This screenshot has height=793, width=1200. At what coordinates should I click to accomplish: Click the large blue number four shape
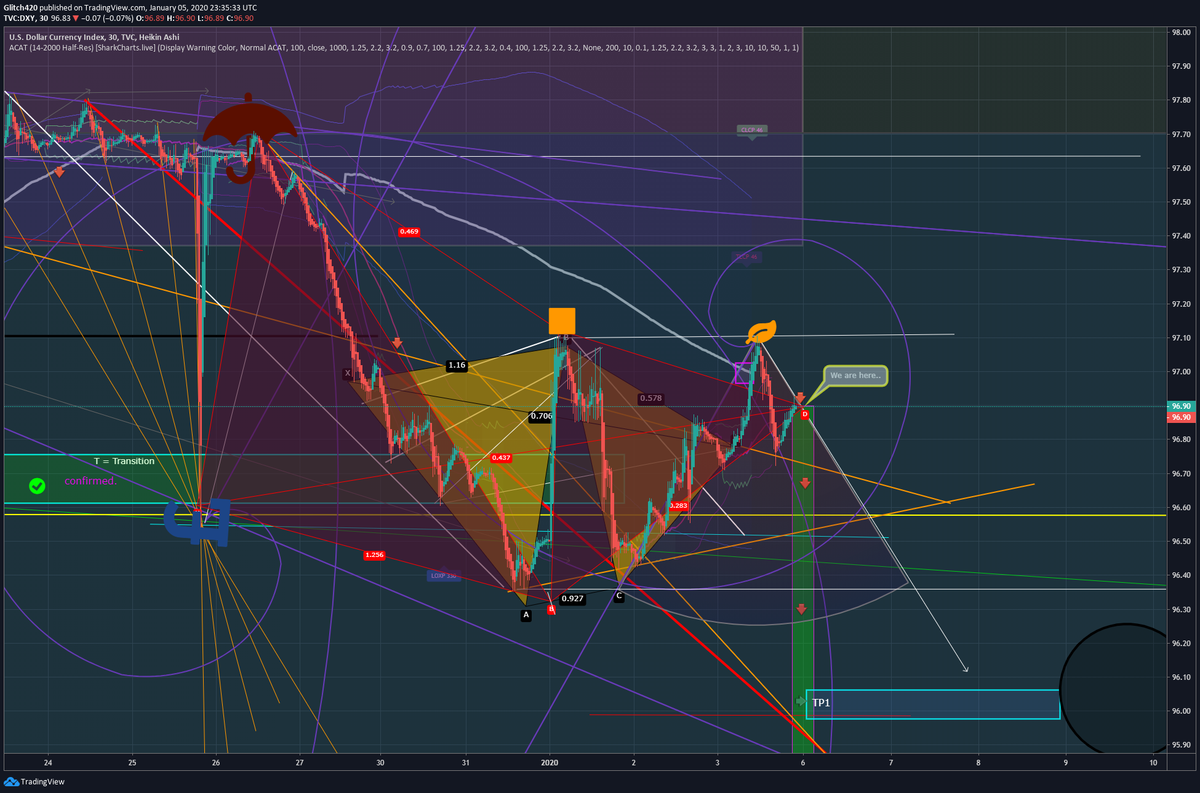pyautogui.click(x=198, y=523)
